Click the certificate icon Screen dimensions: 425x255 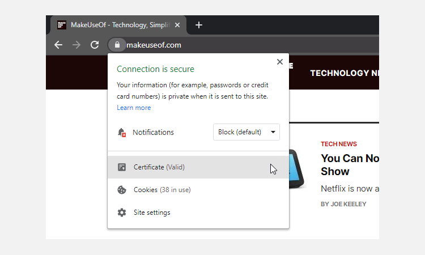[x=121, y=167]
